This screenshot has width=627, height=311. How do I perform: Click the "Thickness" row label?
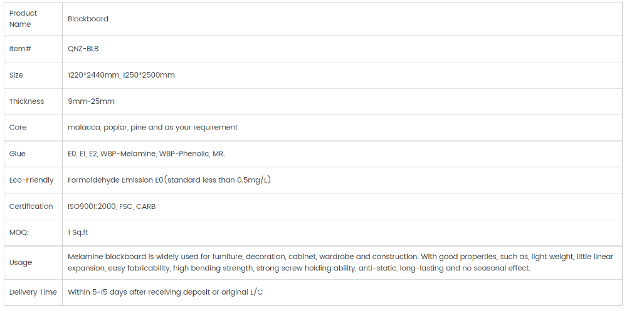click(x=27, y=101)
